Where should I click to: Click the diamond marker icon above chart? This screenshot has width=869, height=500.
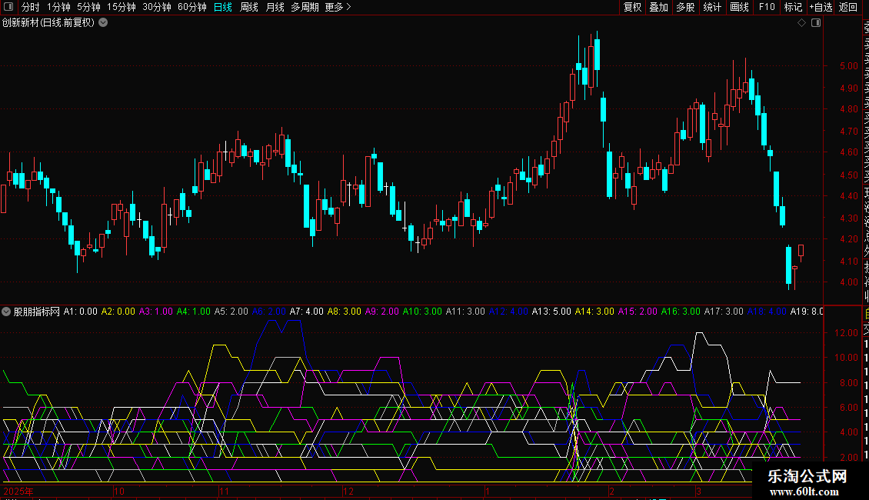(x=801, y=23)
